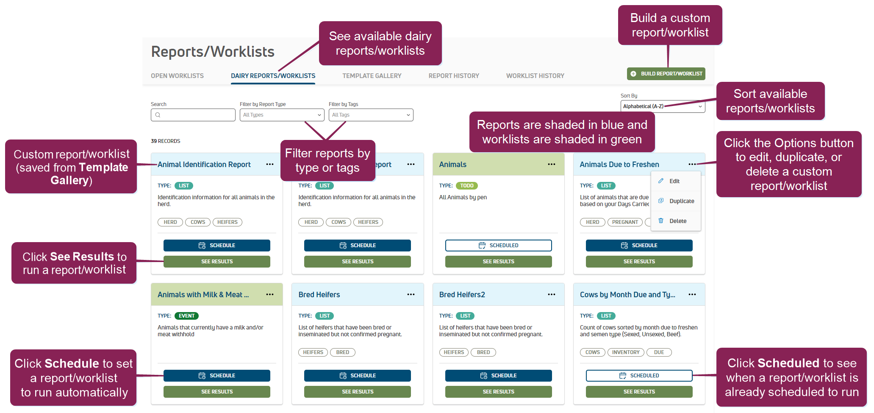Click Scheduled button on the Animals card
The image size is (874, 413).
[x=498, y=246]
